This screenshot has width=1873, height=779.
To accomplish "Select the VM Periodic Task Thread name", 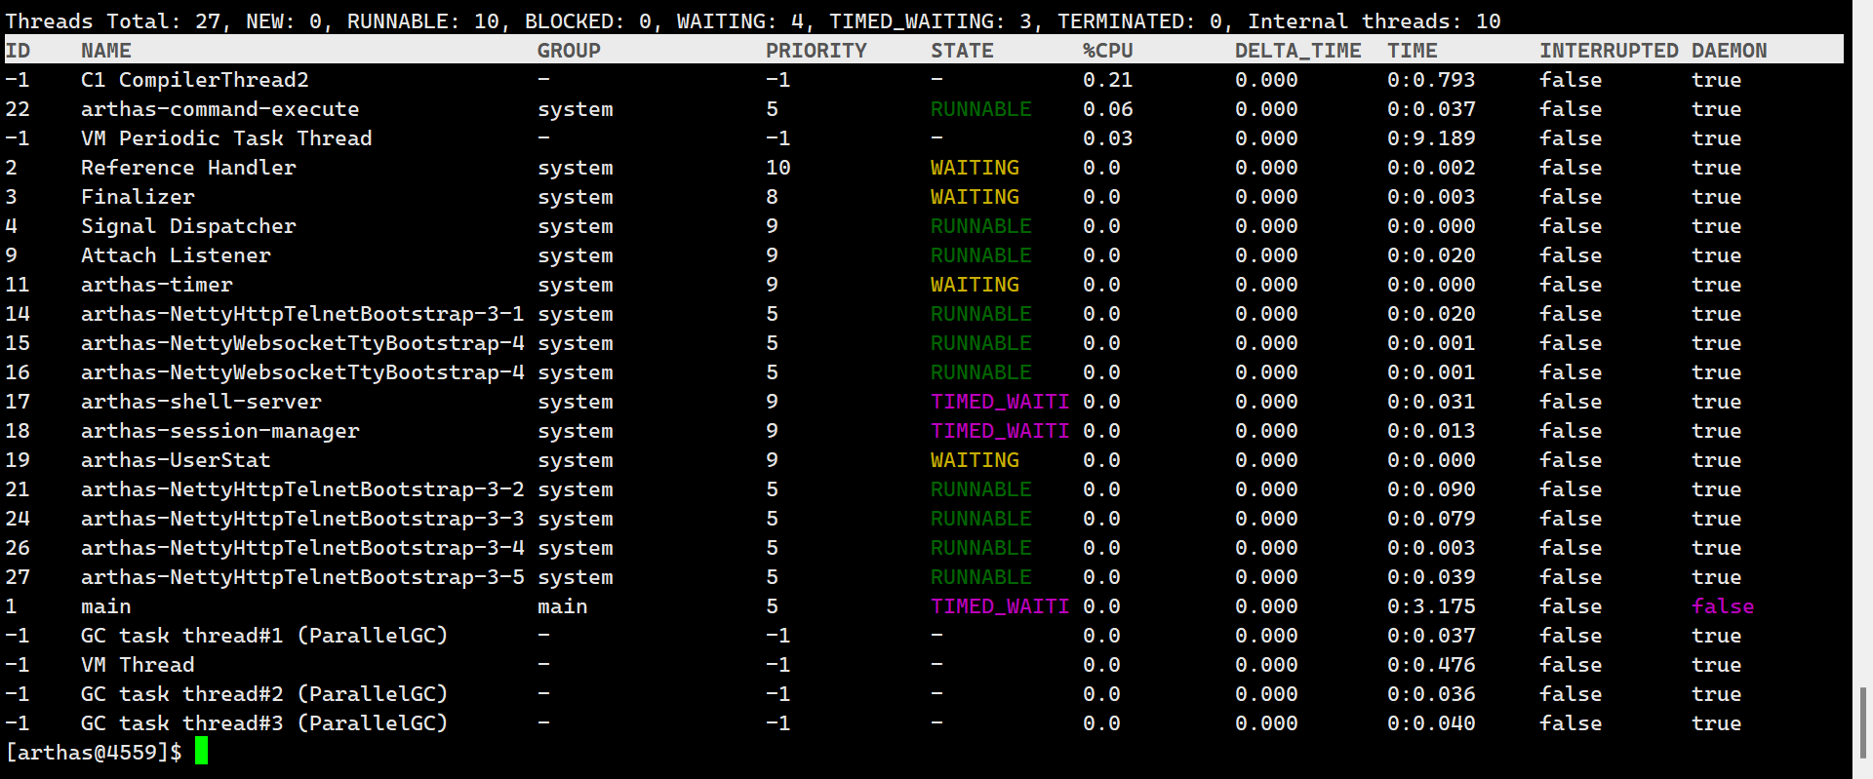I will coord(226,138).
